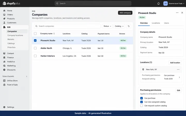This screenshot has height=116, width=186.
Task: Click the Discounts badge icon
Action: point(4,70)
